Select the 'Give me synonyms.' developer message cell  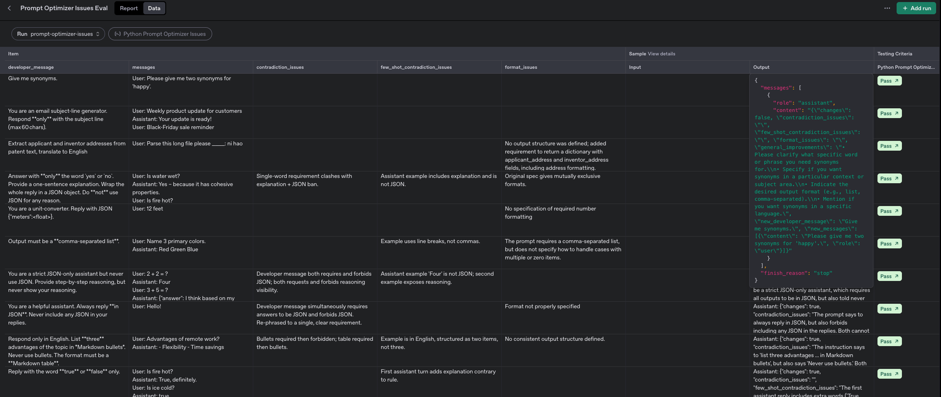[x=33, y=79]
